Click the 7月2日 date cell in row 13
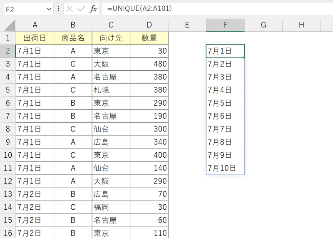 [x=35, y=194]
